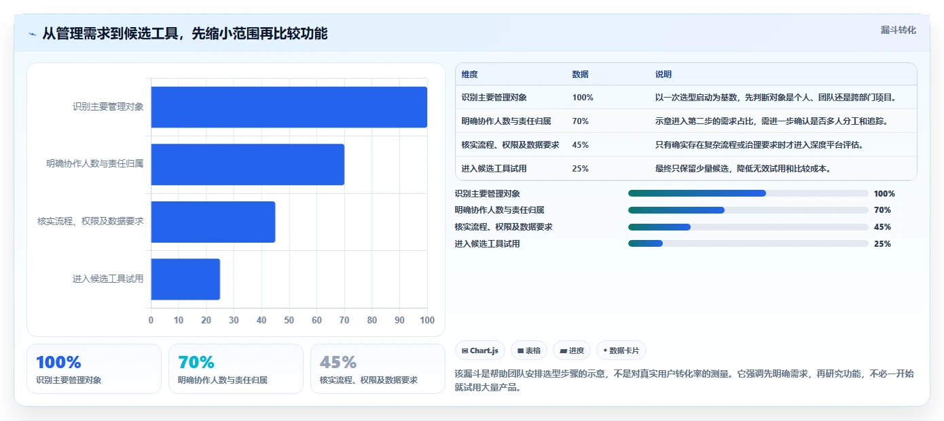Click the 25% bar for 进入候选工具试用 in chart

tap(185, 279)
